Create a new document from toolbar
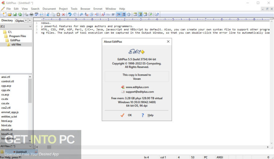 point(5,14)
